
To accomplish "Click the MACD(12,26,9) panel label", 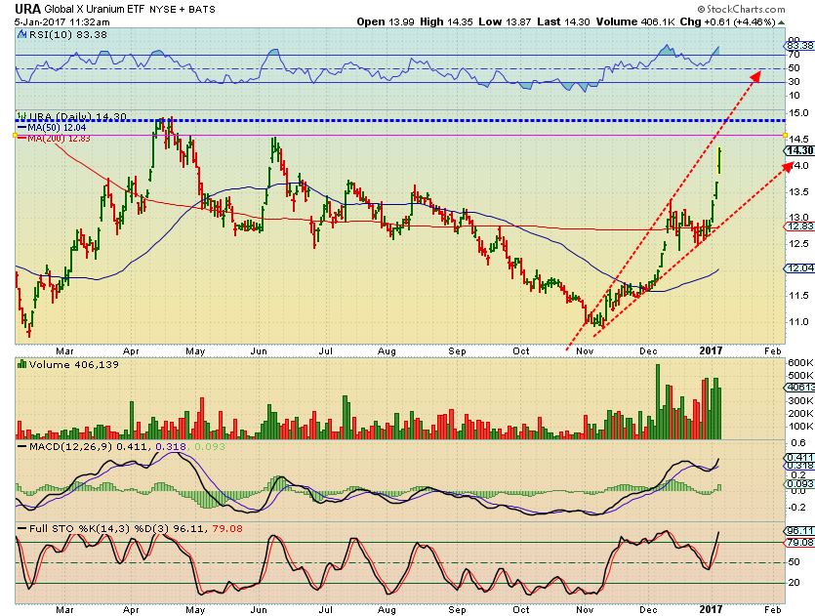I will tap(70, 446).
